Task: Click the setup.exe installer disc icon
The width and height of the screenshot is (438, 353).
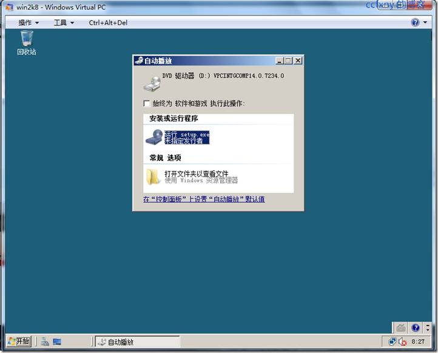Action: pos(154,137)
